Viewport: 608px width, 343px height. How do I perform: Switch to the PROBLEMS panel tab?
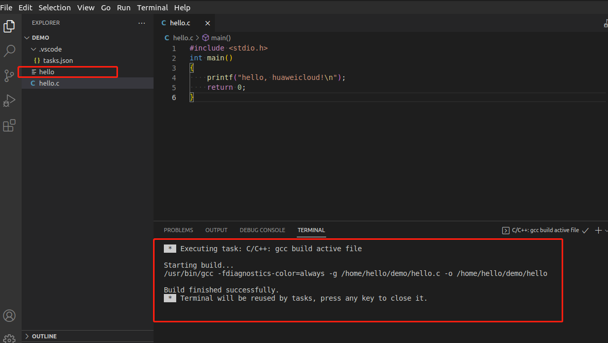(x=178, y=230)
